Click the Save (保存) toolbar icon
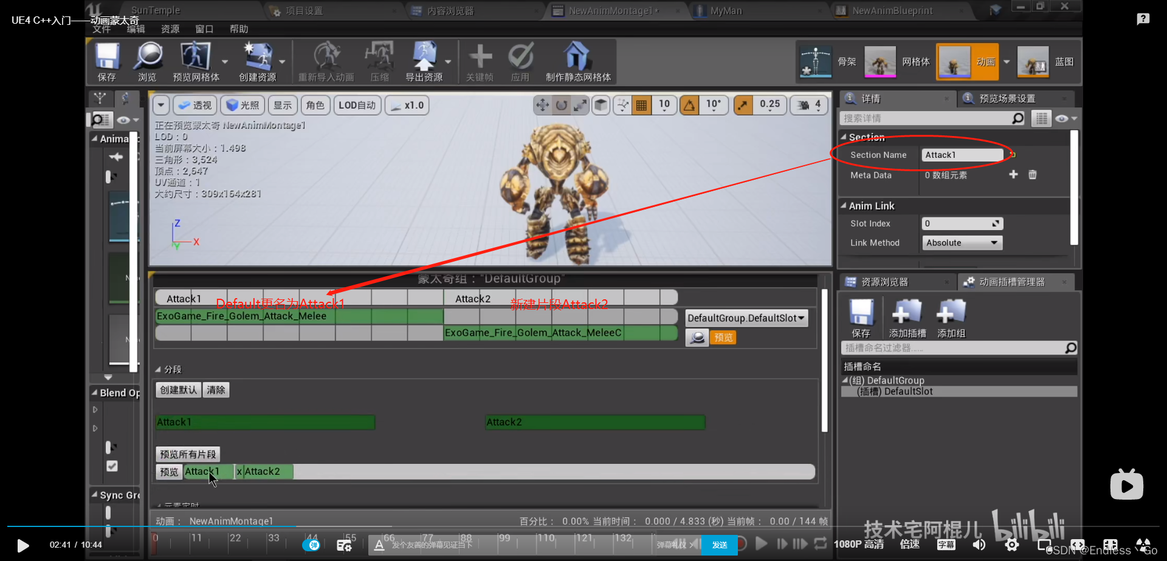Viewport: 1167px width, 561px height. click(107, 61)
